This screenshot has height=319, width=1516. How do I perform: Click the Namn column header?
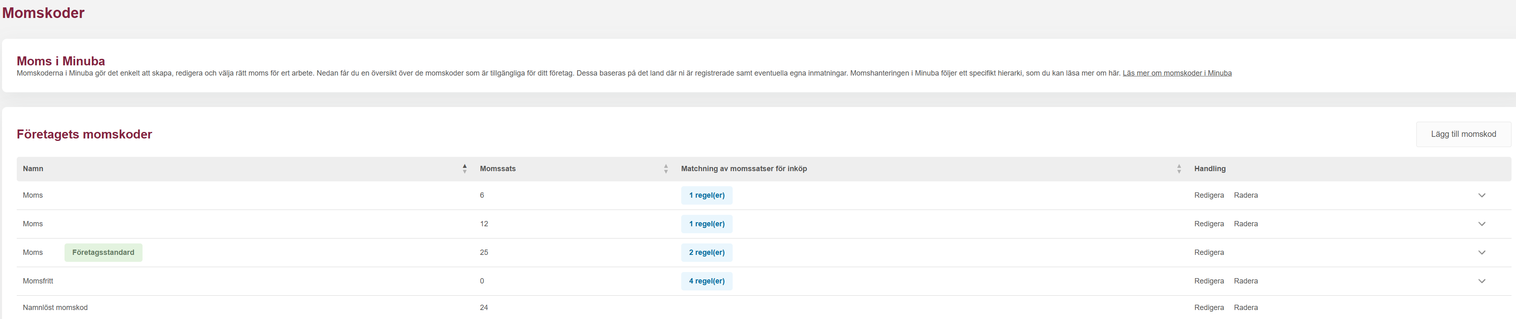click(x=33, y=169)
